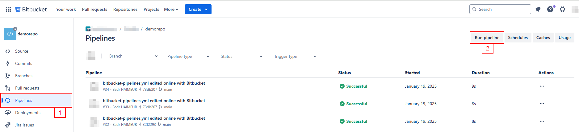Focus the Search input field
Image resolution: width=579 pixels, height=132 pixels.
tap(500, 9)
